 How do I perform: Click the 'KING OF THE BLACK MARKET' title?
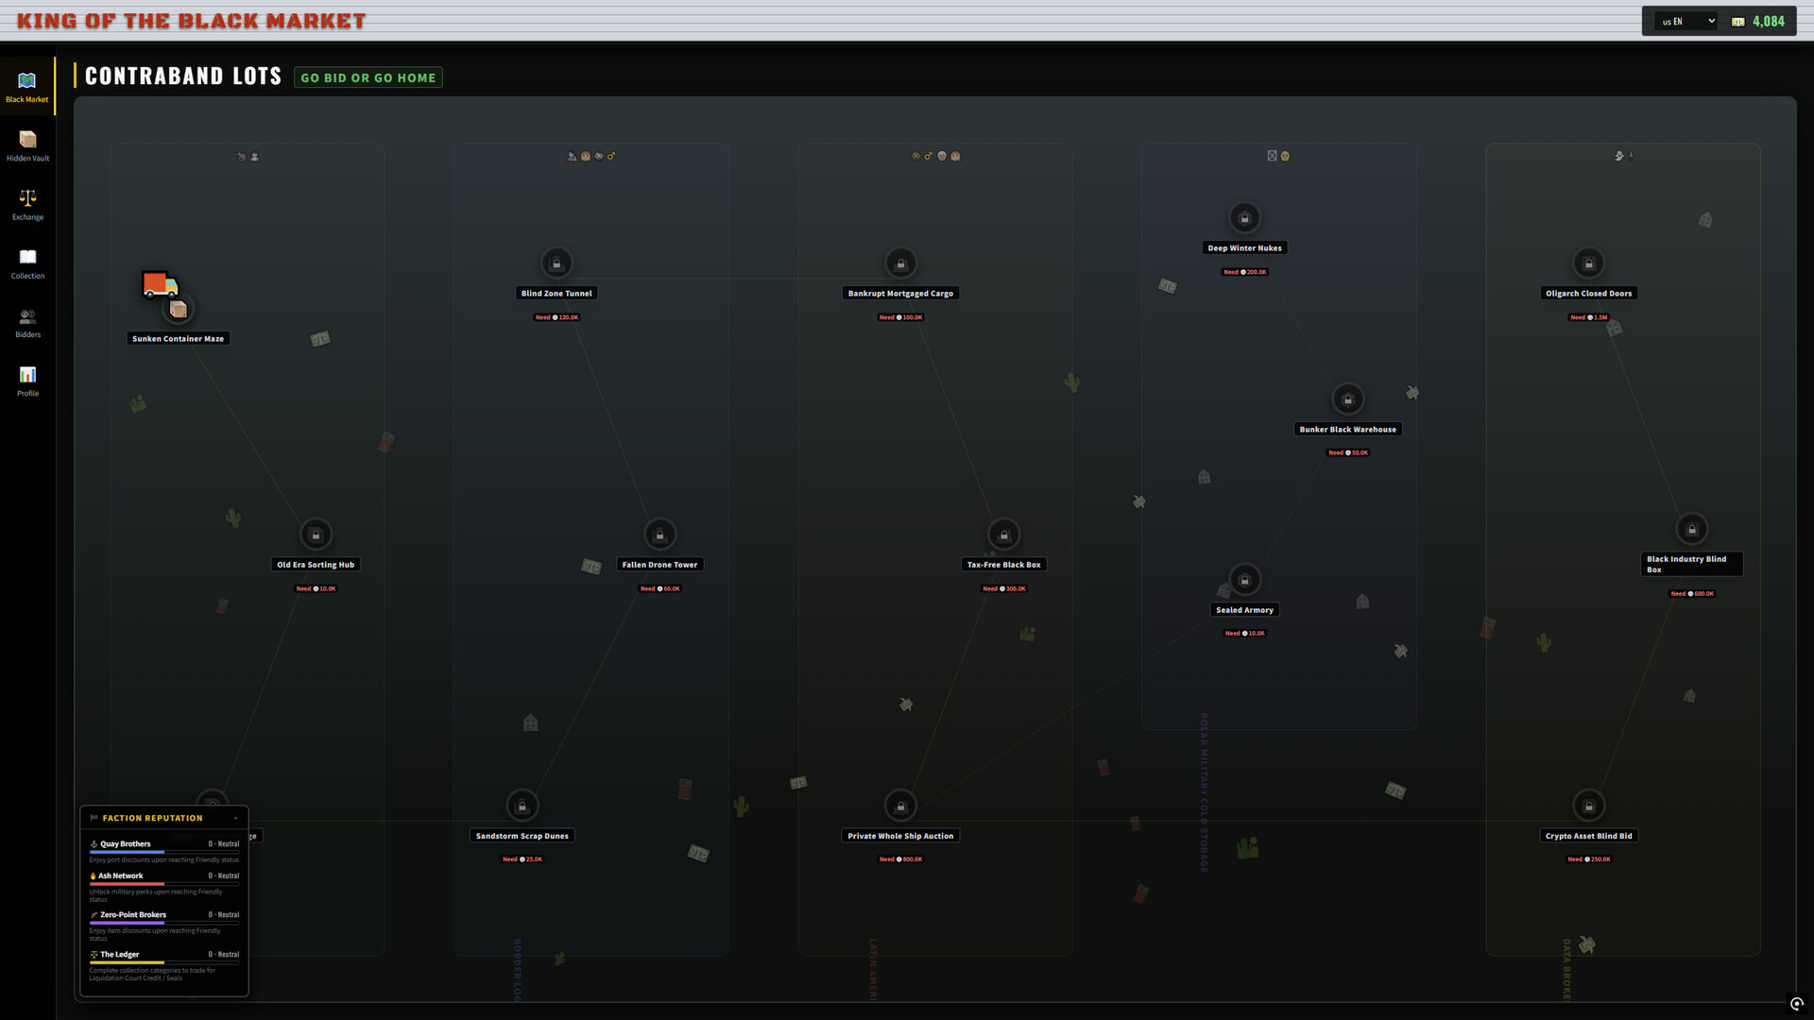coord(192,21)
